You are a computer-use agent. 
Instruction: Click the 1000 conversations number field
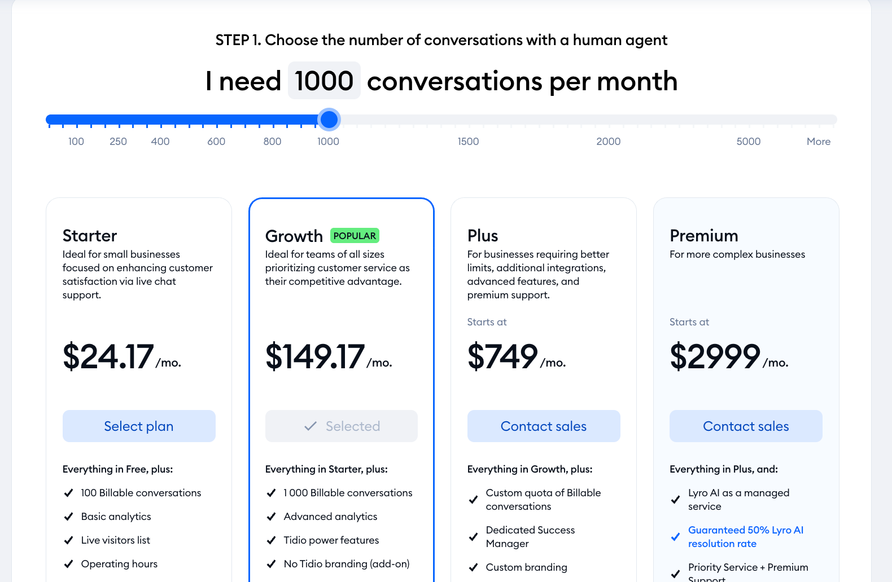pos(324,81)
